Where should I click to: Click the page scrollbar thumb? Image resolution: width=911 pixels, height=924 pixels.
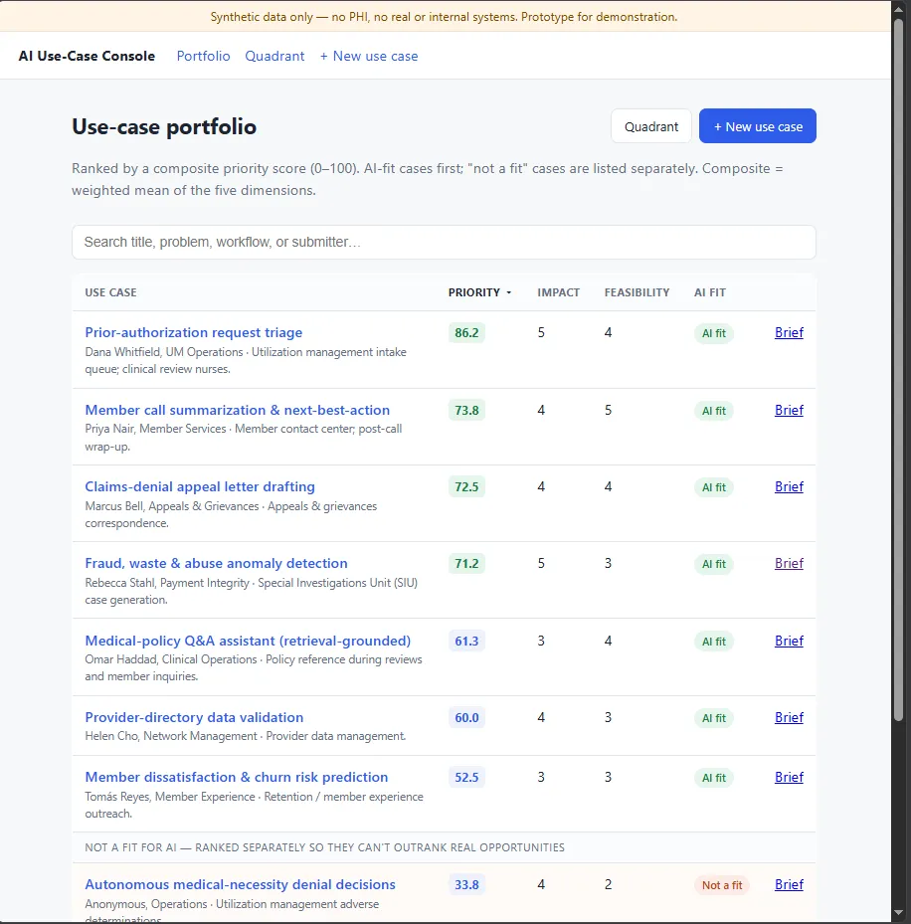[x=898, y=370]
